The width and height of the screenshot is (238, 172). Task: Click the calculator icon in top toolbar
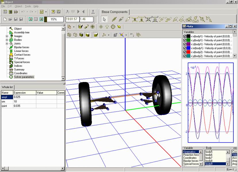(10, 12)
